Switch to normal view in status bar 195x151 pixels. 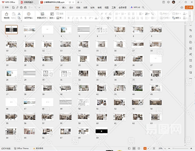pos(129,148)
